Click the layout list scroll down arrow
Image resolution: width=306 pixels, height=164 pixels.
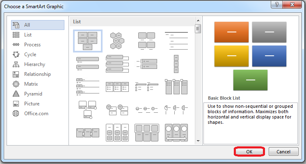pyautogui.click(x=198, y=141)
